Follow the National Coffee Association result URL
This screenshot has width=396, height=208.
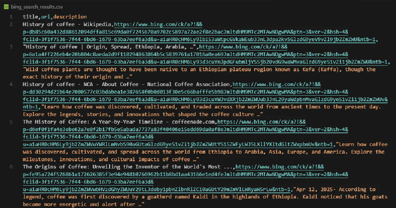(185, 92)
